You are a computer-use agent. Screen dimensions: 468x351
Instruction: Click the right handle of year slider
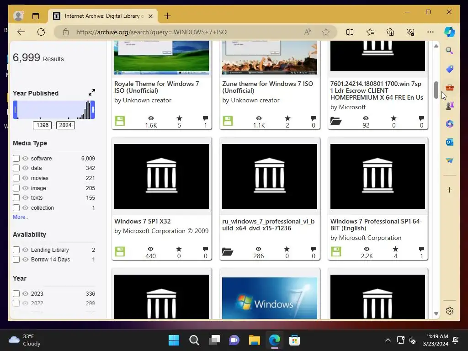click(93, 110)
